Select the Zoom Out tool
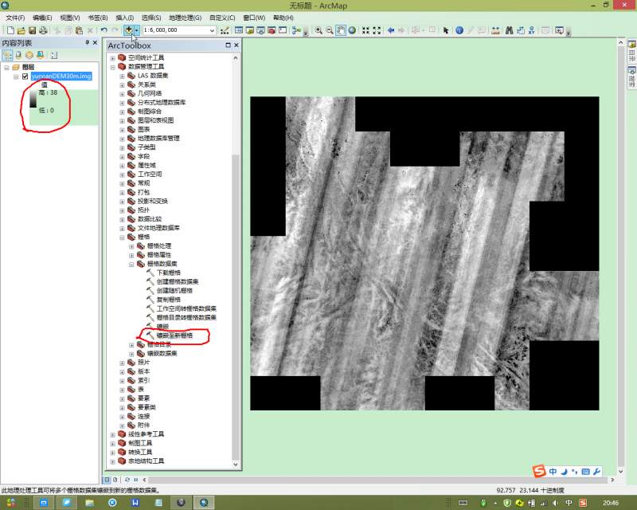Image resolution: width=637 pixels, height=510 pixels. pyautogui.click(x=330, y=30)
